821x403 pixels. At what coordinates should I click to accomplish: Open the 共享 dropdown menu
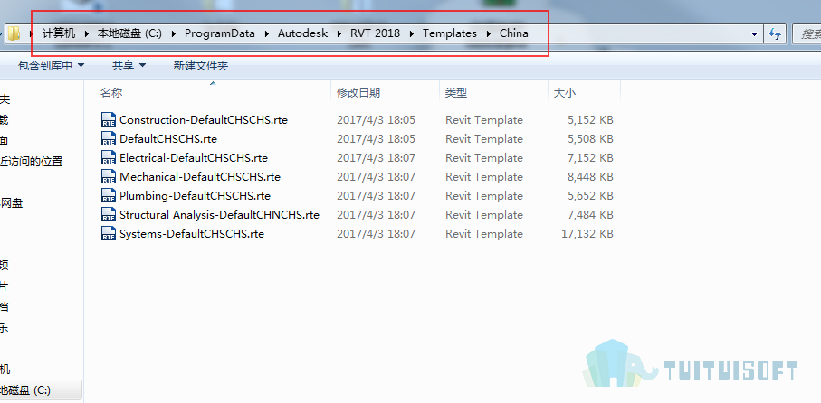tap(129, 65)
